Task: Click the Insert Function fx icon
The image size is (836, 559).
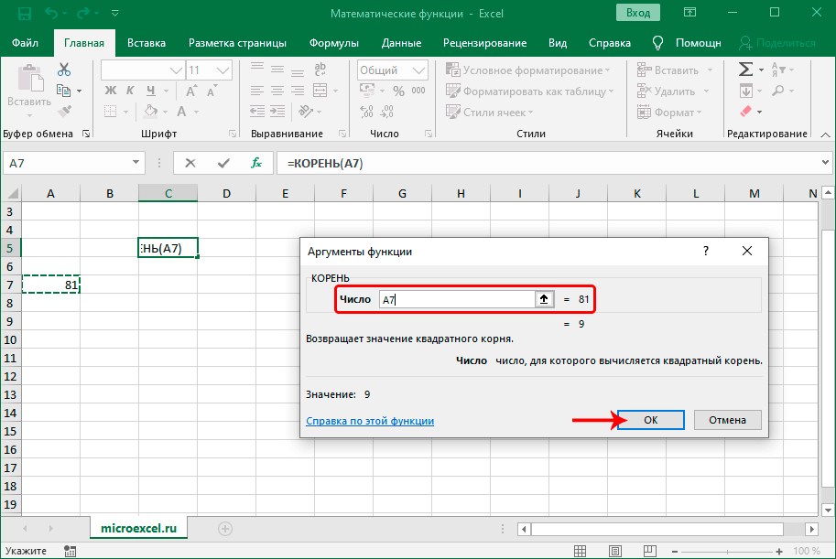Action: [x=256, y=163]
